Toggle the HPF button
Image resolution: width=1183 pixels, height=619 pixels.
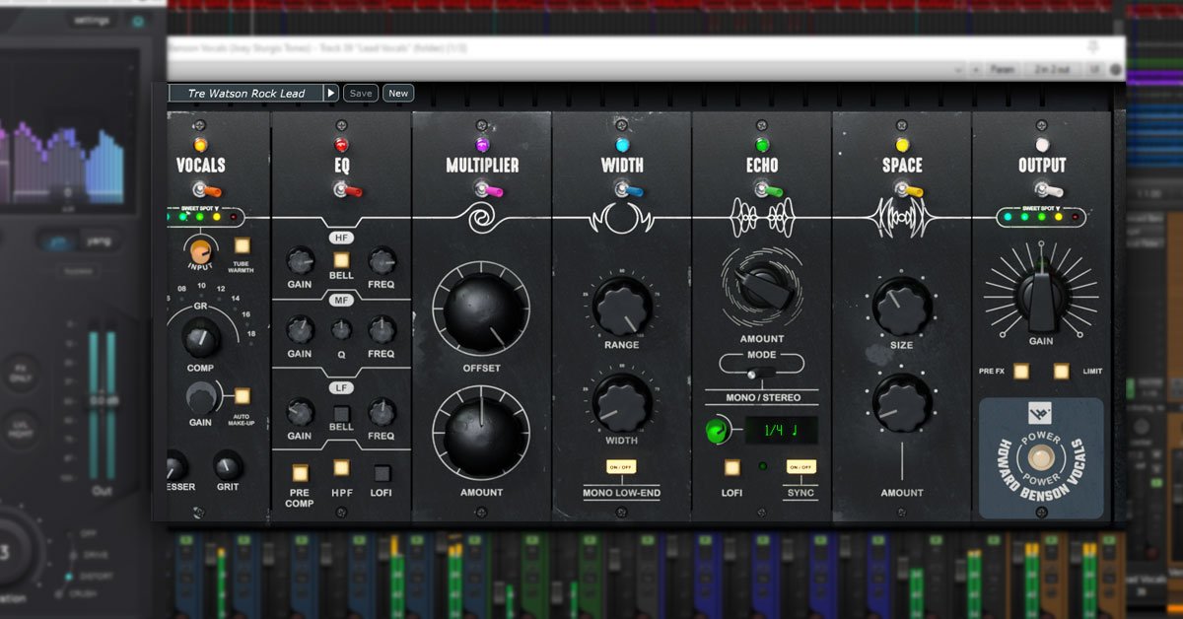click(x=341, y=468)
